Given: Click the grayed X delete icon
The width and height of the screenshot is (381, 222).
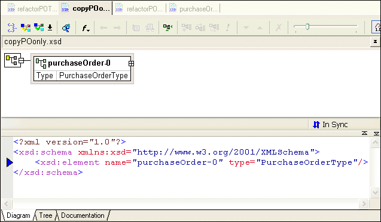Looking at the screenshot, I should coord(279,27).
